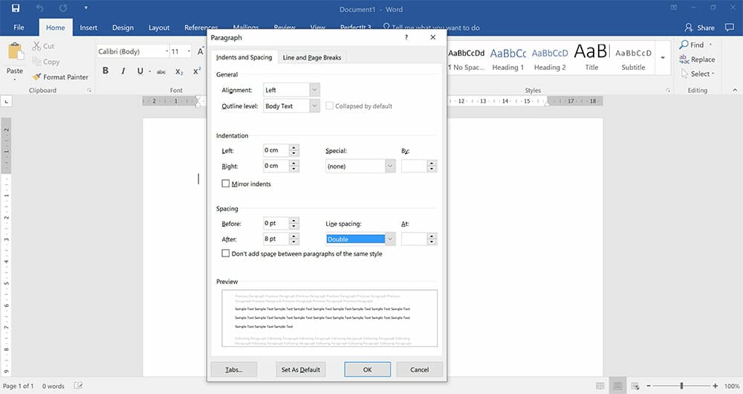Click the Undo arrow icon
743x394 pixels.
[40, 9]
